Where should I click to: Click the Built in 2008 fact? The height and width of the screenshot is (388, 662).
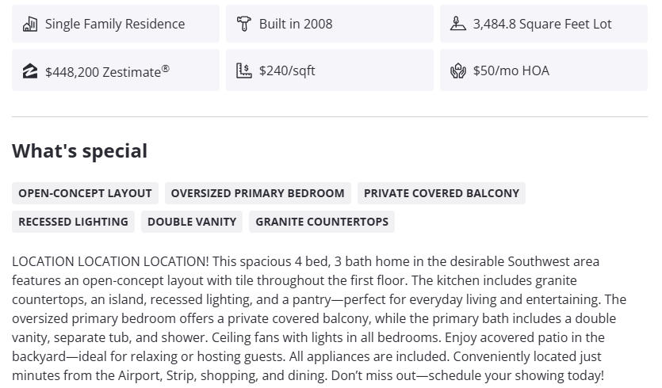[x=296, y=24]
